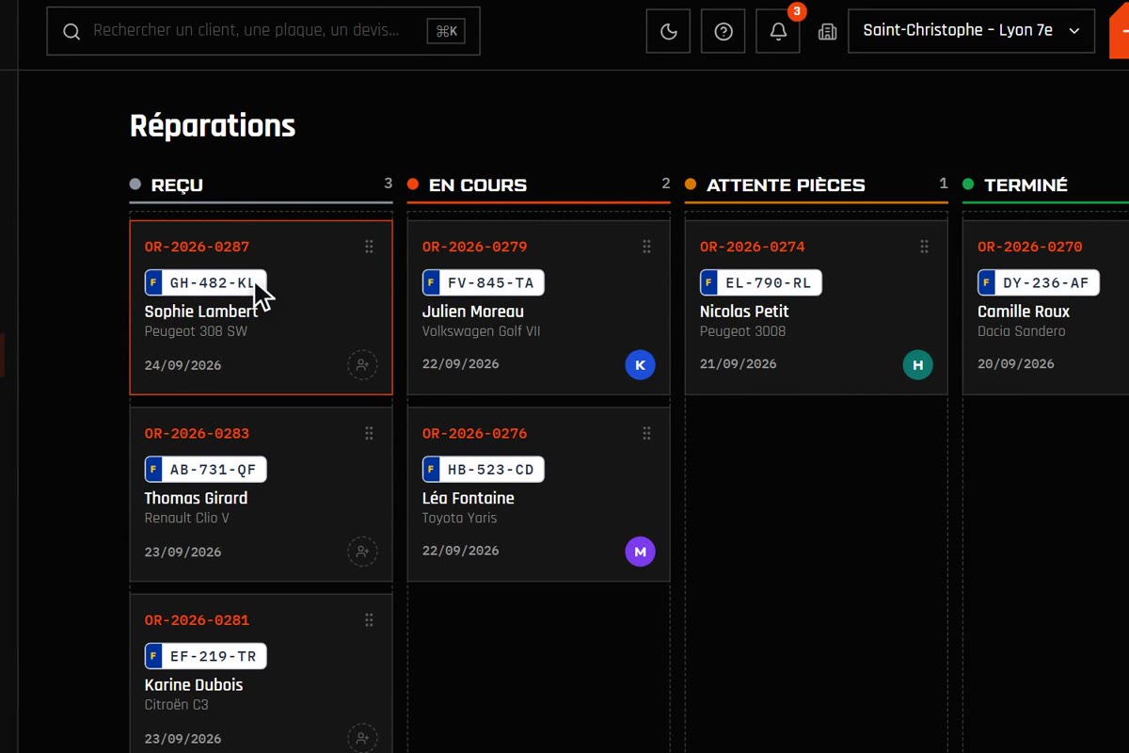Open order link OR-2026-0279
Image resolution: width=1129 pixels, height=753 pixels.
(x=474, y=247)
